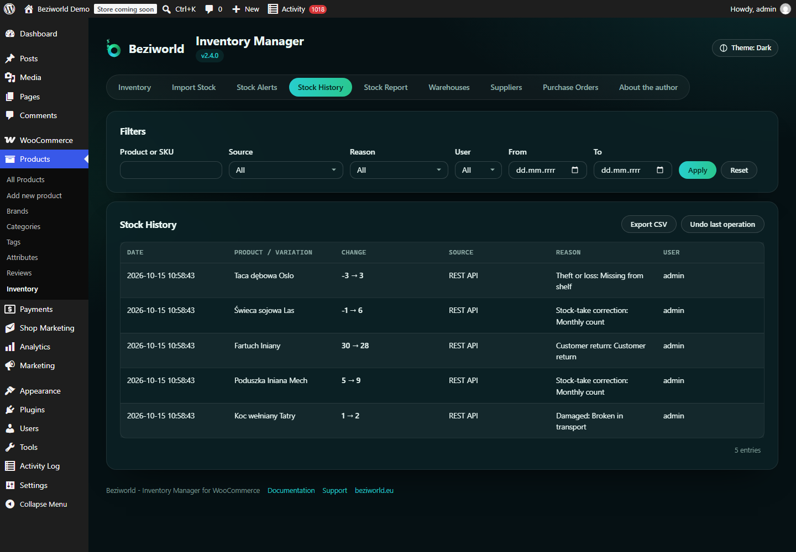Open the Warehouses tab
Image resolution: width=796 pixels, height=552 pixels.
[449, 87]
